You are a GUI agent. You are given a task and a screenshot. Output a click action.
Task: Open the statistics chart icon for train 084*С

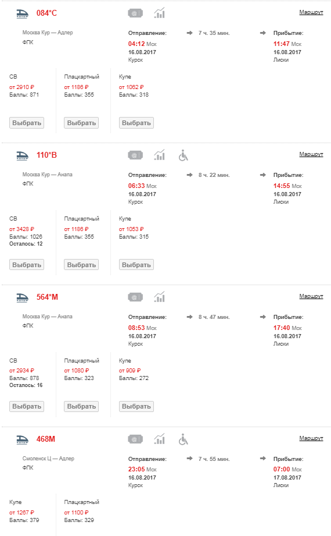point(159,13)
